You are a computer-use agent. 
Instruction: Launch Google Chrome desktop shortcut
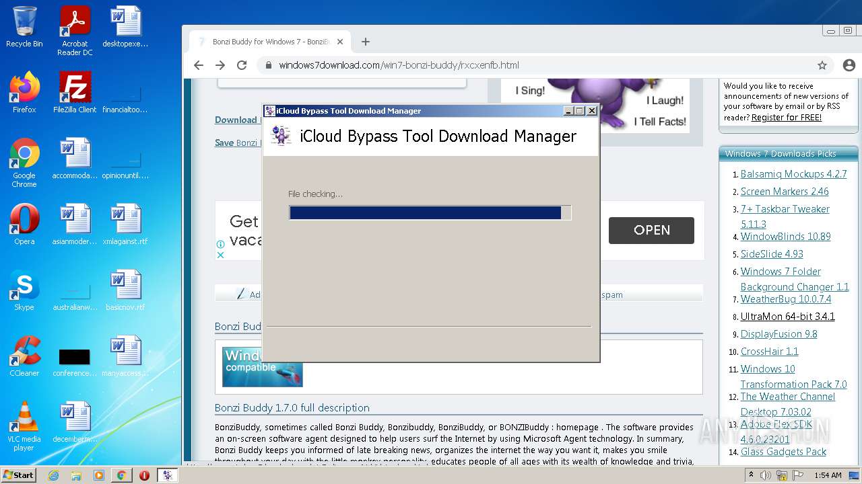[24, 163]
